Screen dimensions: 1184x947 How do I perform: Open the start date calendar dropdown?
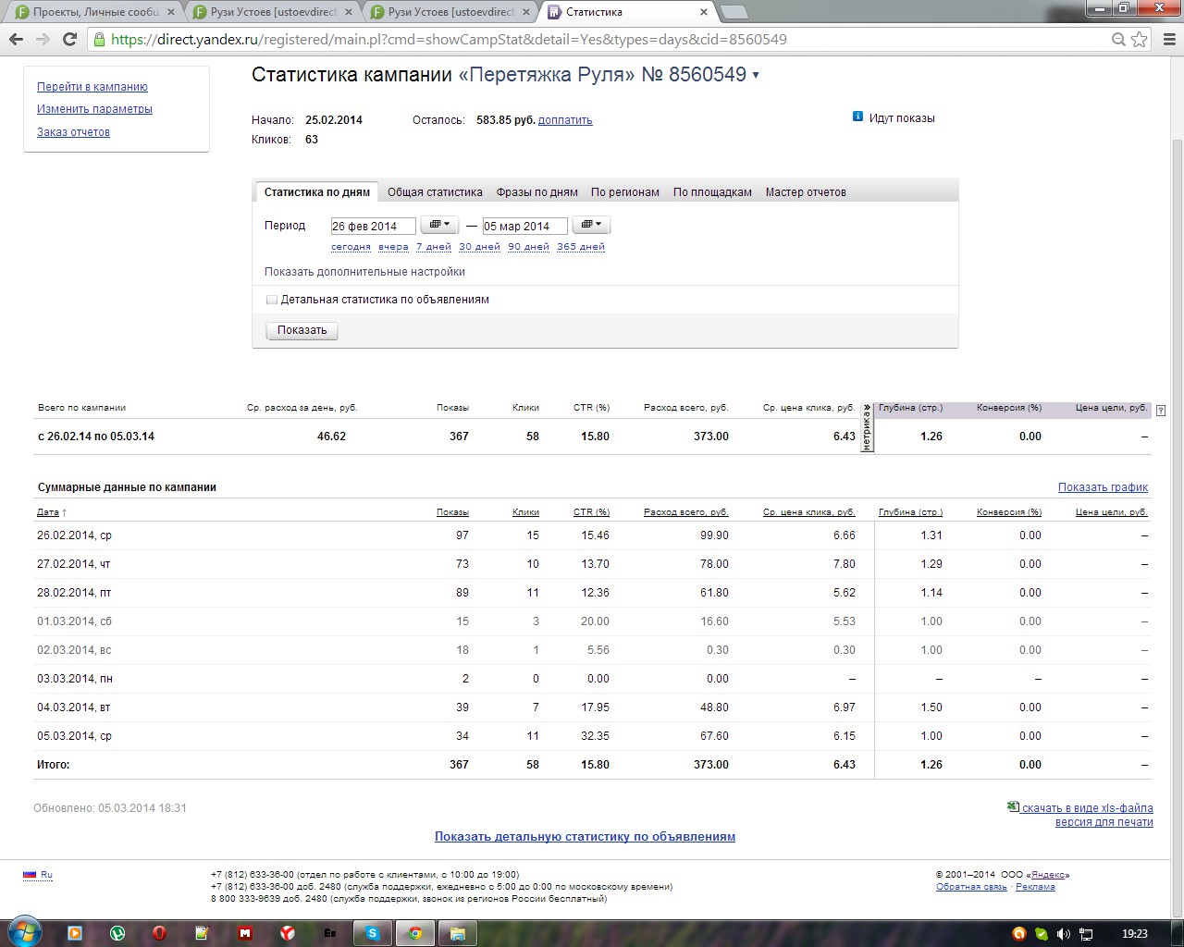[x=439, y=225]
